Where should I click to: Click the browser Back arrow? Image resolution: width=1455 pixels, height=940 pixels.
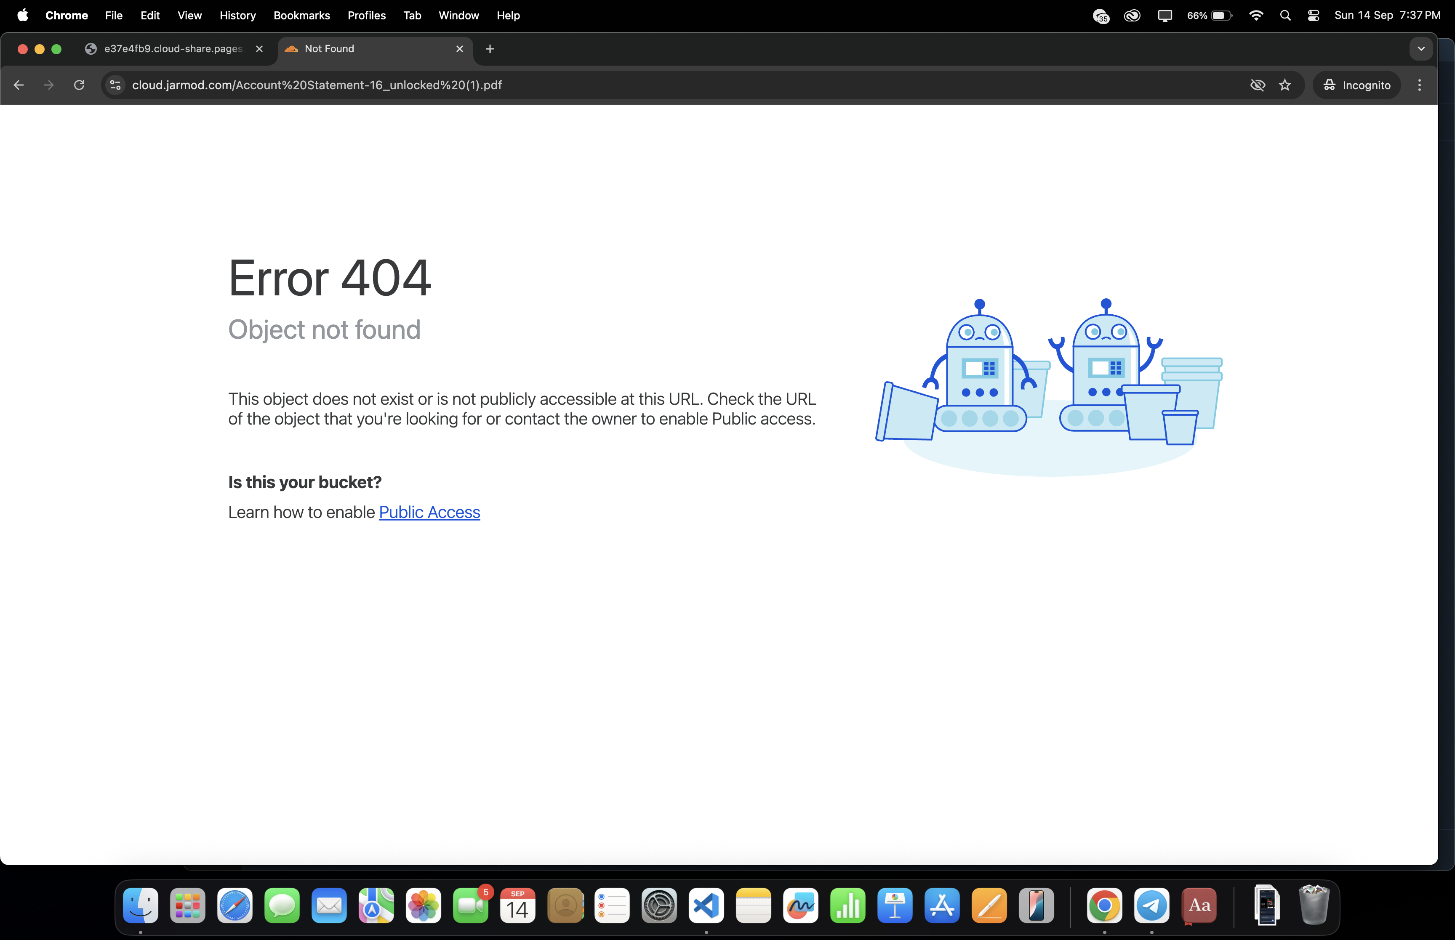pyautogui.click(x=19, y=85)
